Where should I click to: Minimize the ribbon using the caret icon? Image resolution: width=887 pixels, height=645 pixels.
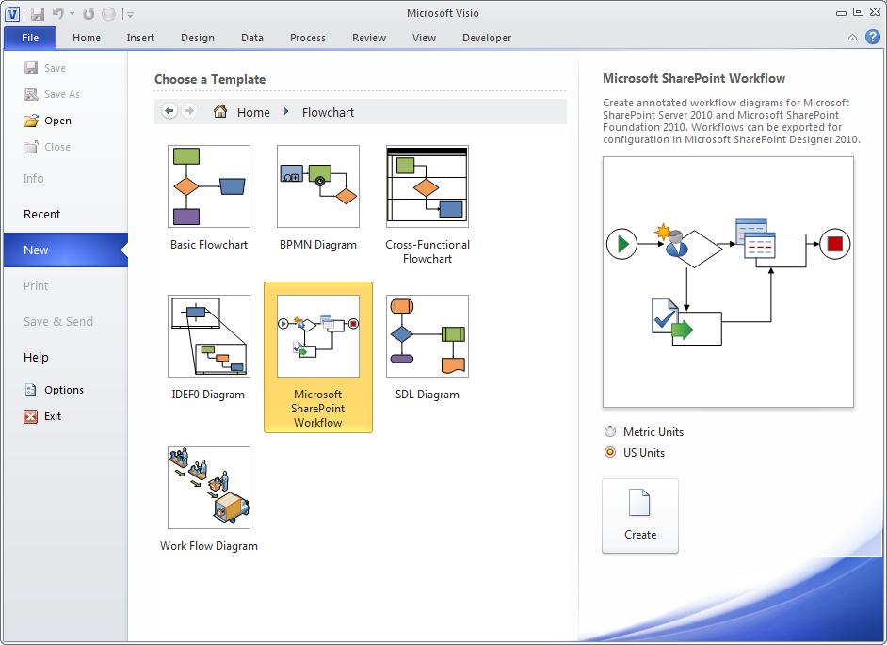pyautogui.click(x=852, y=38)
